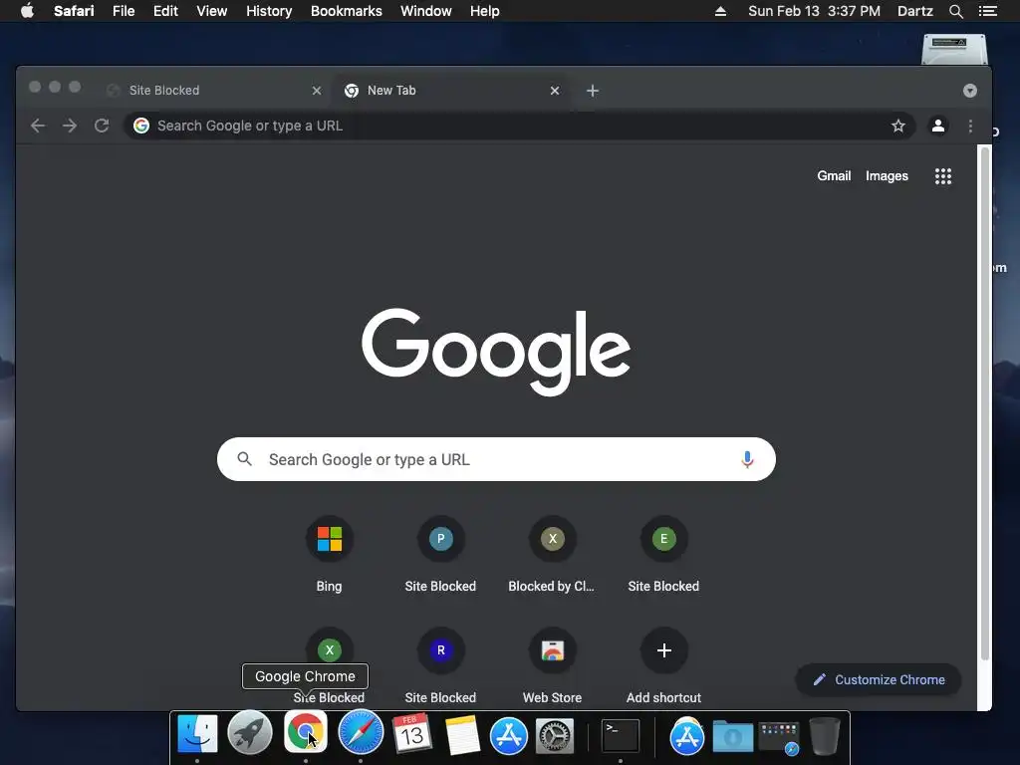Open the Help menu
The height and width of the screenshot is (765, 1020).
[485, 11]
